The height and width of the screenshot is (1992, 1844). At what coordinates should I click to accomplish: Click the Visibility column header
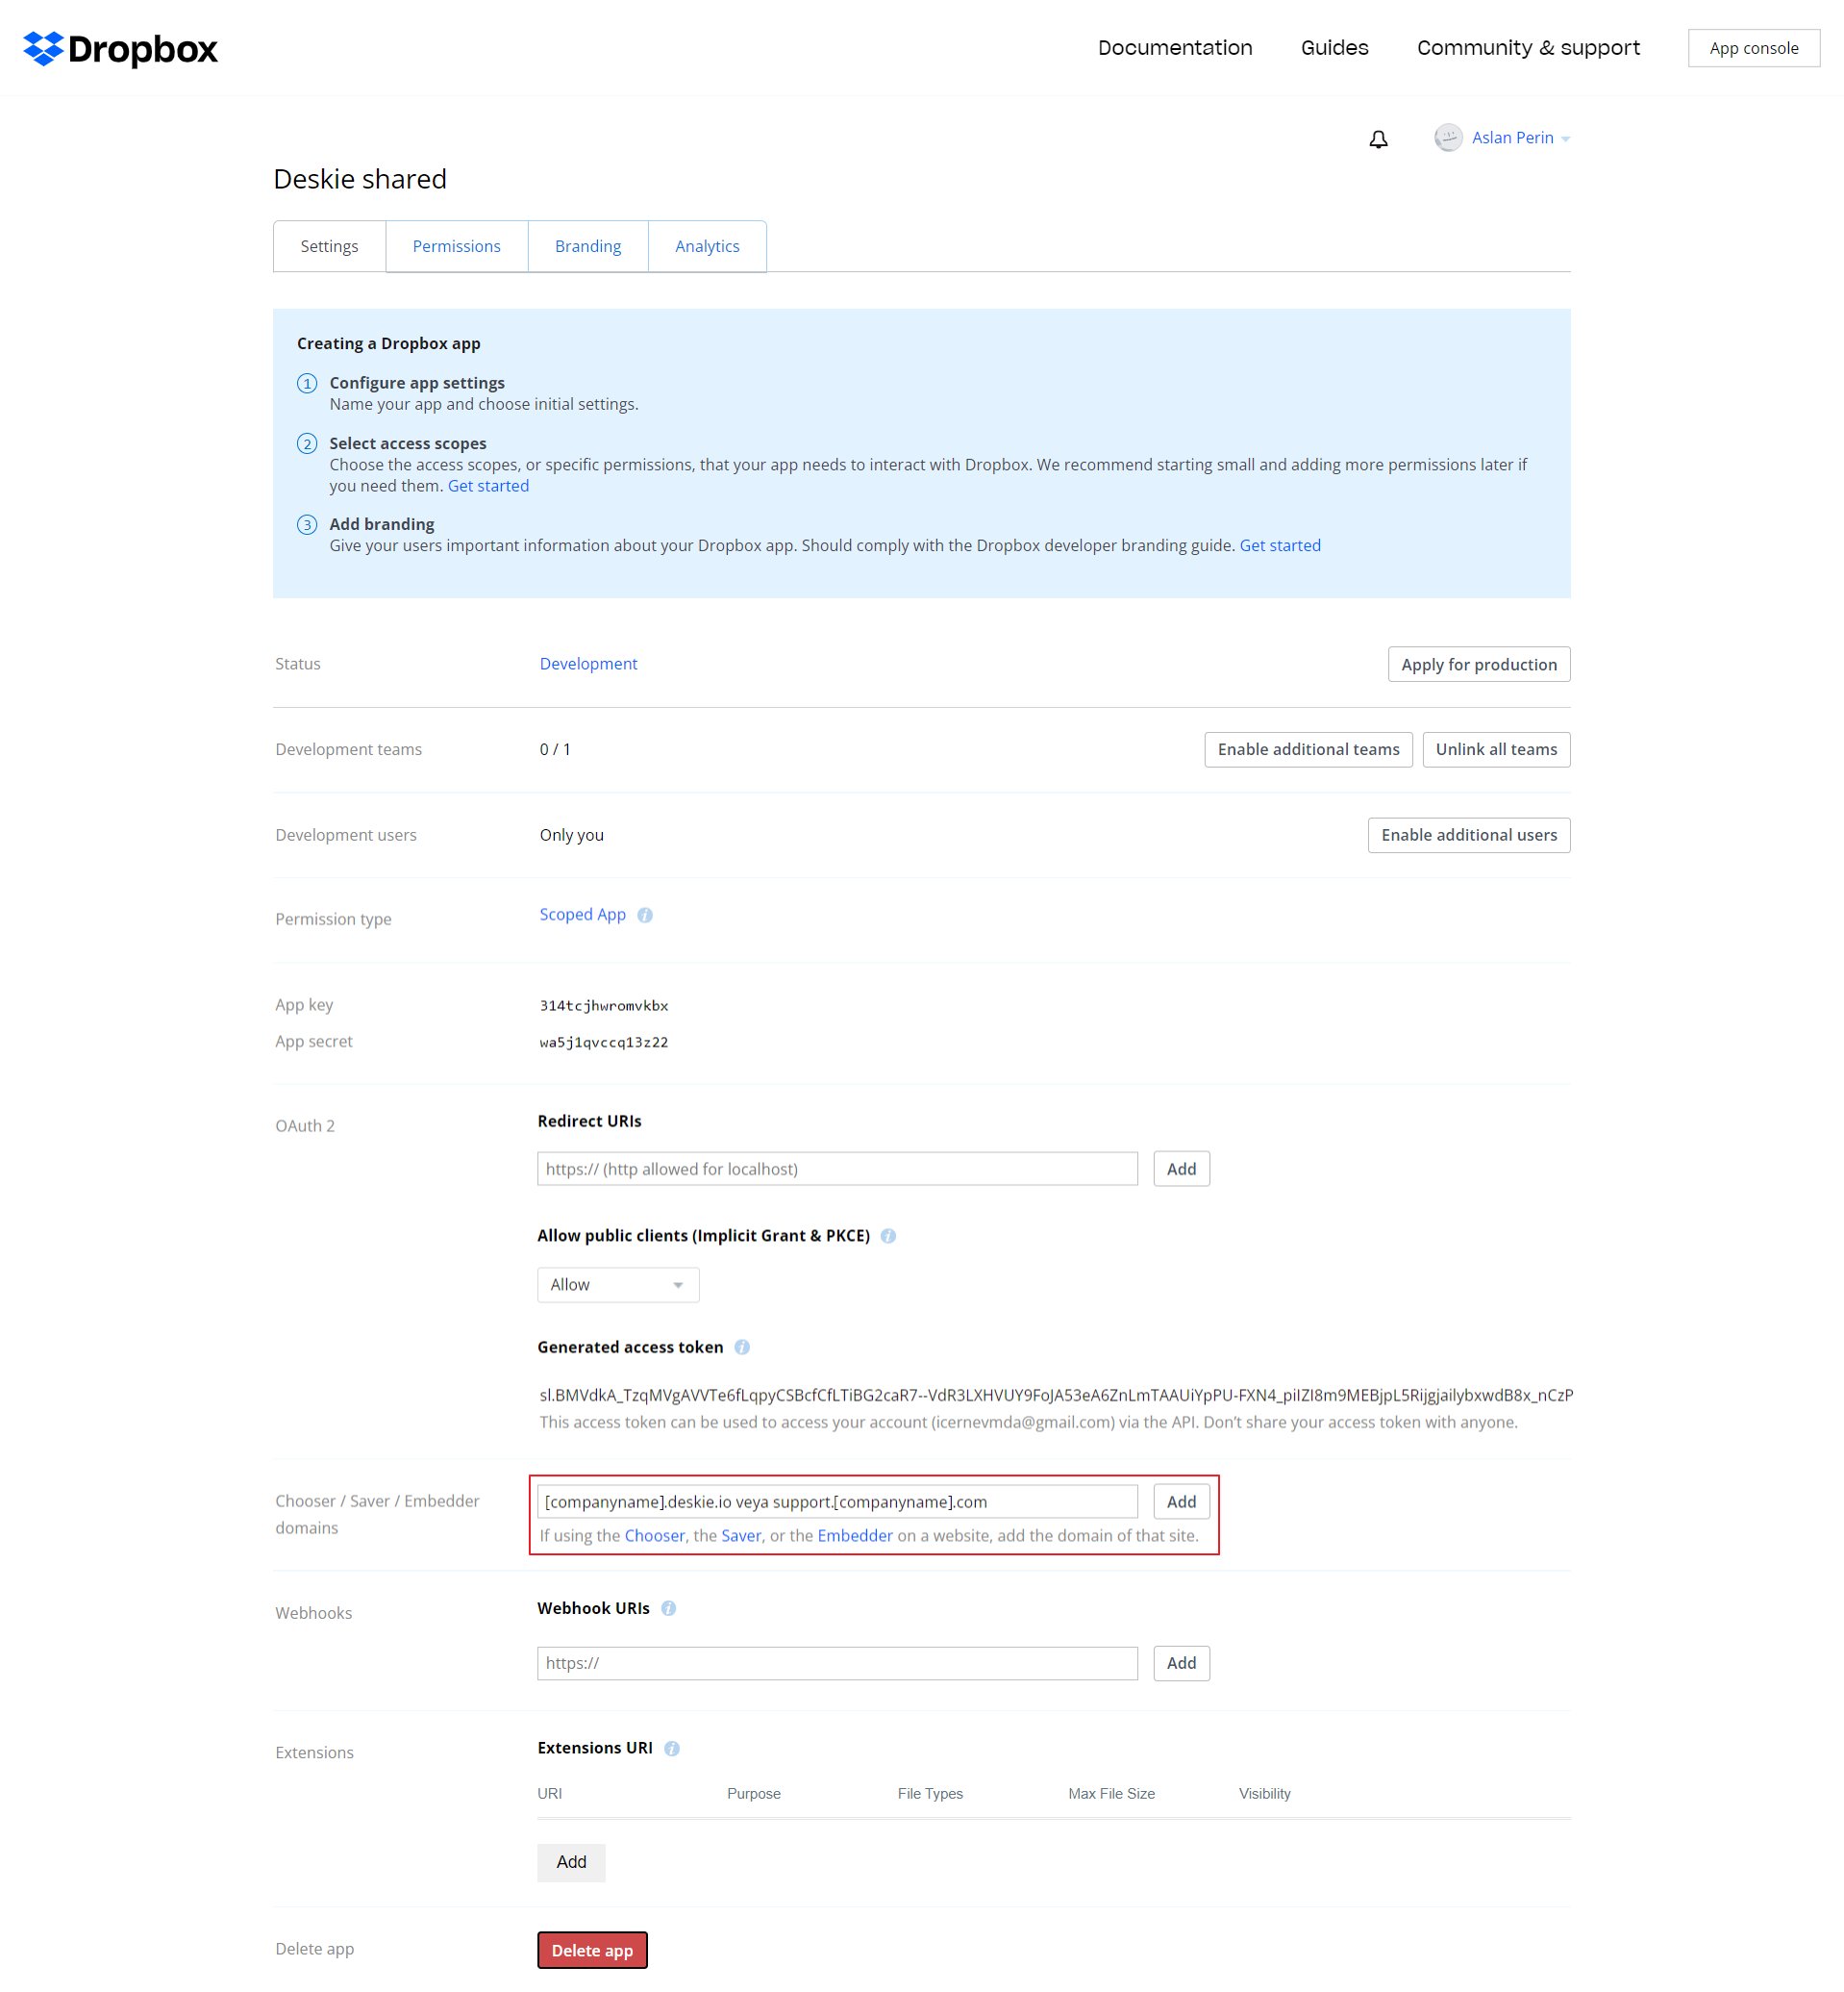pos(1264,1794)
